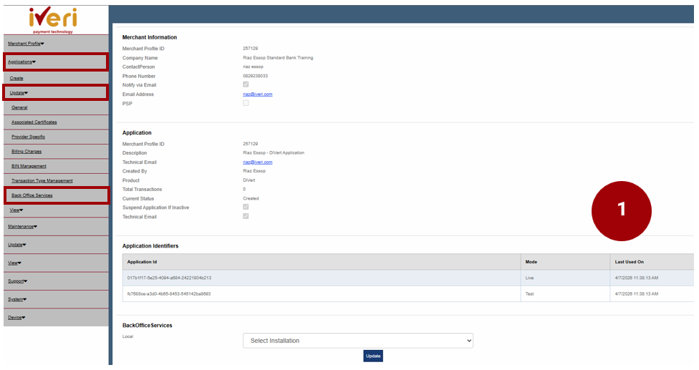Click the Last Used On date in Live row
The height and width of the screenshot is (370, 699).
click(x=636, y=278)
